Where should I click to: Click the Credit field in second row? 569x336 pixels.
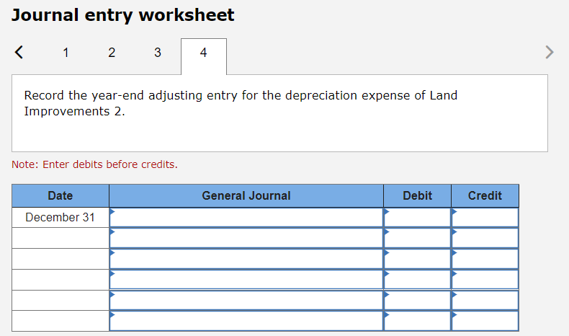coord(485,238)
